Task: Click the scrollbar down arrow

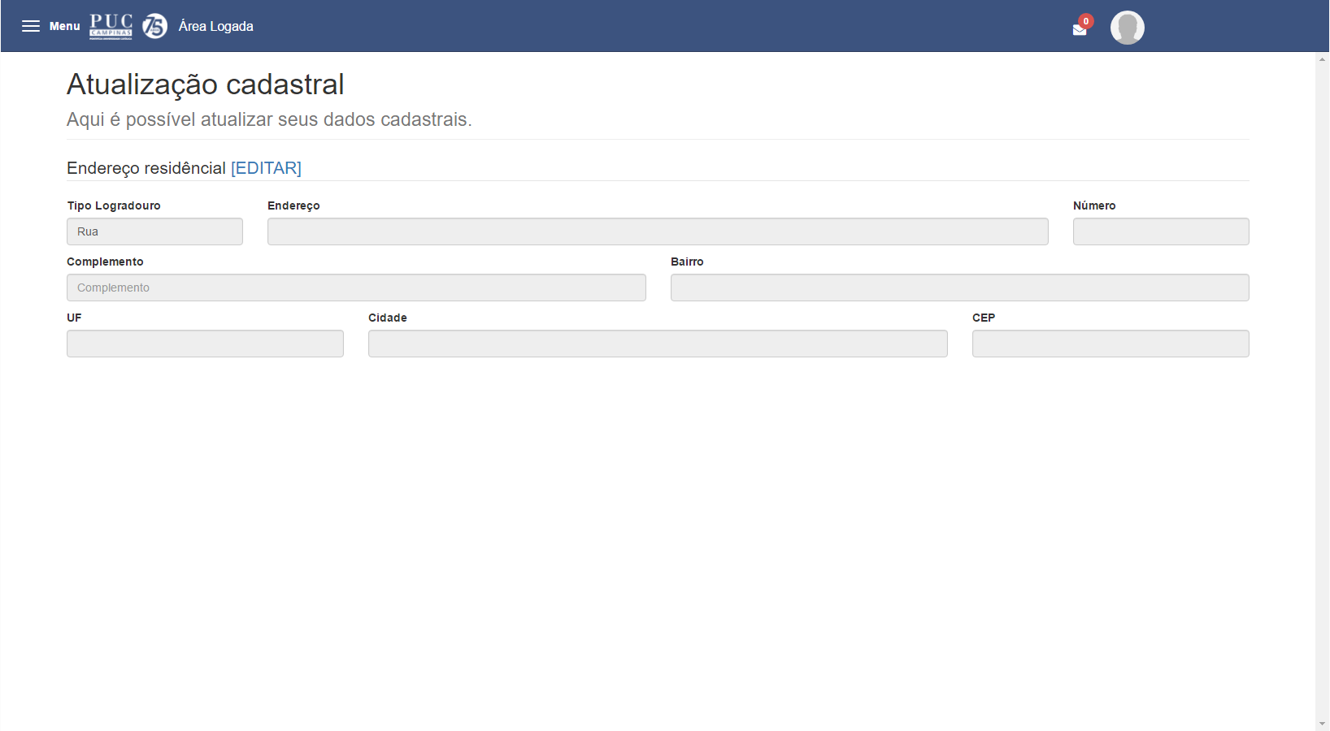Action: pyautogui.click(x=1323, y=724)
